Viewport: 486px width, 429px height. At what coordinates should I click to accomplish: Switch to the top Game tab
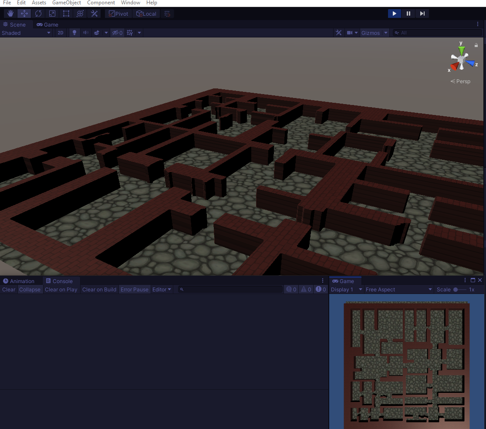(47, 24)
